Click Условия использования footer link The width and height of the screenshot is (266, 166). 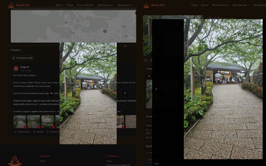click(118, 165)
